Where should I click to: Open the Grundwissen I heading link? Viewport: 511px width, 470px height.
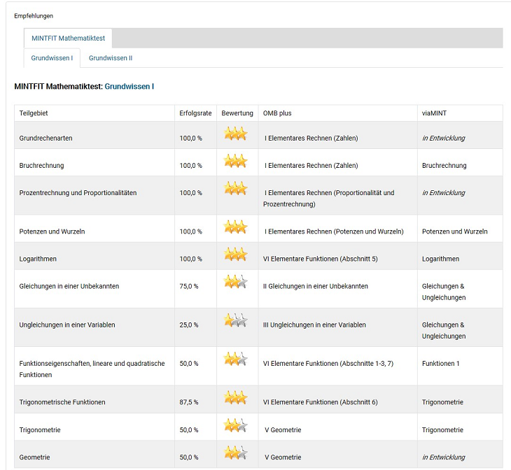pyautogui.click(x=129, y=86)
